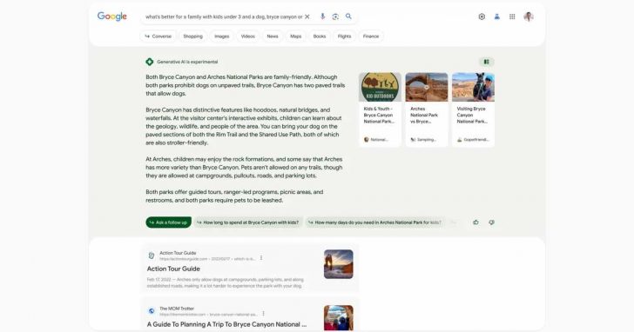
Task: Click the Action Tour Guide site favicon
Action: click(x=152, y=256)
